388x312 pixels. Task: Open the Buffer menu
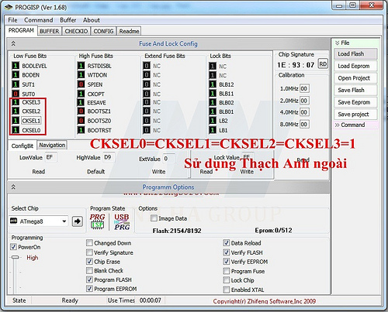tap(68, 20)
